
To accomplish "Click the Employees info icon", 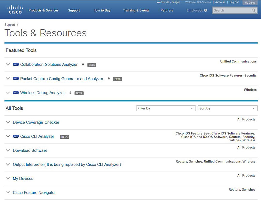I will (205, 10).
